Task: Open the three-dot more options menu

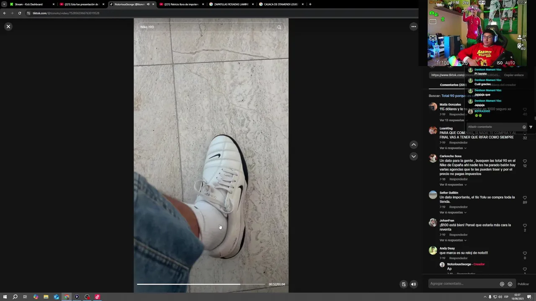Action: point(413,26)
